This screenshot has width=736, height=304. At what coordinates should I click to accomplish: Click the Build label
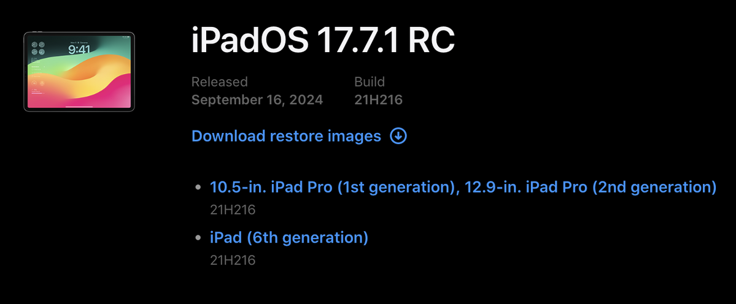(370, 82)
